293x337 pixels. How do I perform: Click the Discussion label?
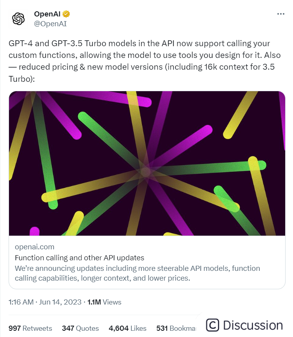253,325
